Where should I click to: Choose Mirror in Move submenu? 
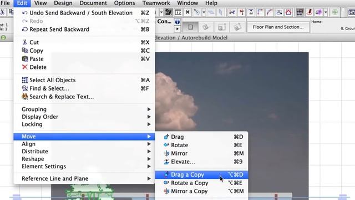201,153
